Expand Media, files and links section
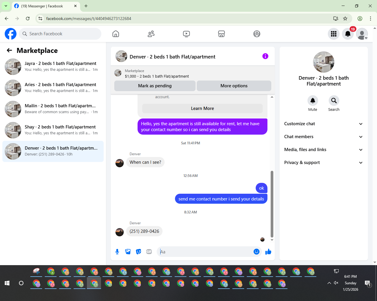The height and width of the screenshot is (301, 377). (x=324, y=150)
